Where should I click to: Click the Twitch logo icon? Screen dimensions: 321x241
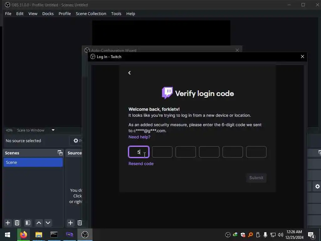167,93
